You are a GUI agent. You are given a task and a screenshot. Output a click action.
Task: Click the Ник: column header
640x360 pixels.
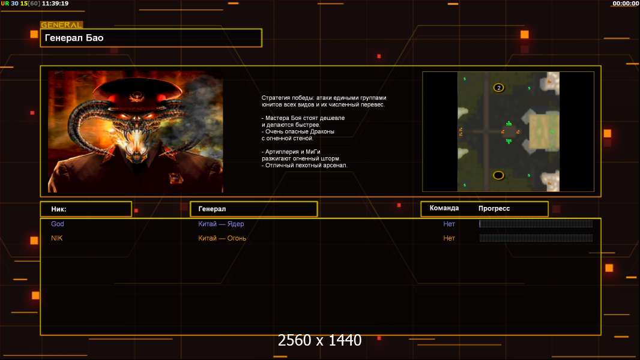86,209
